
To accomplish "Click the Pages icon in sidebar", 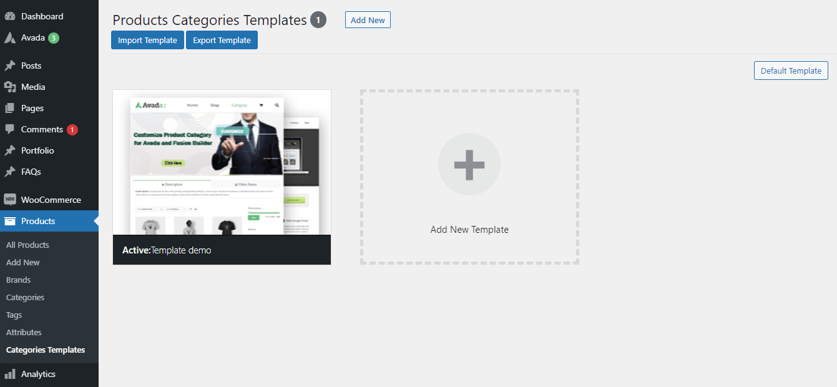I will [10, 108].
